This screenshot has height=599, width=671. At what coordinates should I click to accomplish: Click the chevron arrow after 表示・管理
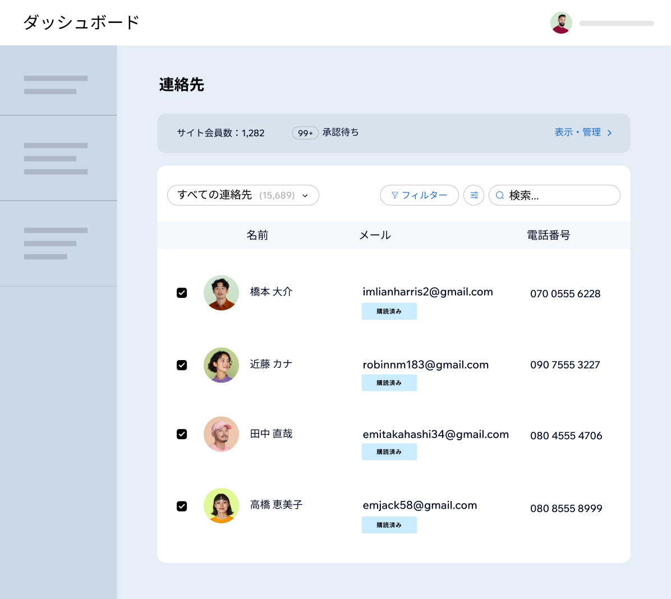tap(610, 133)
